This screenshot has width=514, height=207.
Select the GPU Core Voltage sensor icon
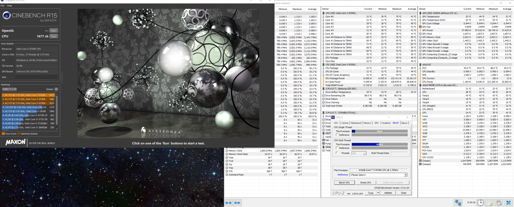pos(420,23)
